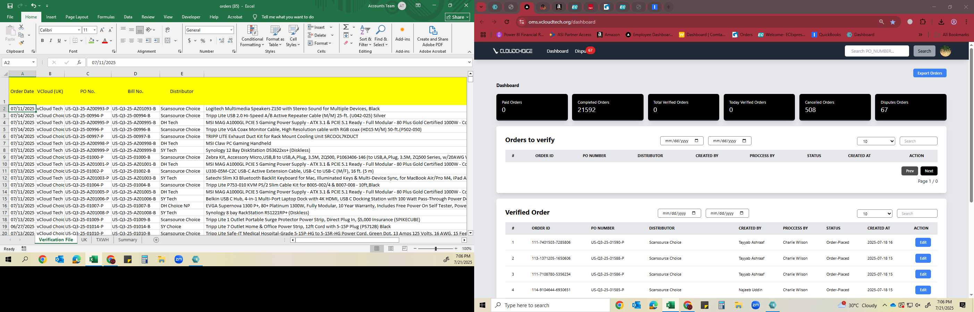Toggle Italic formatting in Excel ribbon

pyautogui.click(x=51, y=41)
